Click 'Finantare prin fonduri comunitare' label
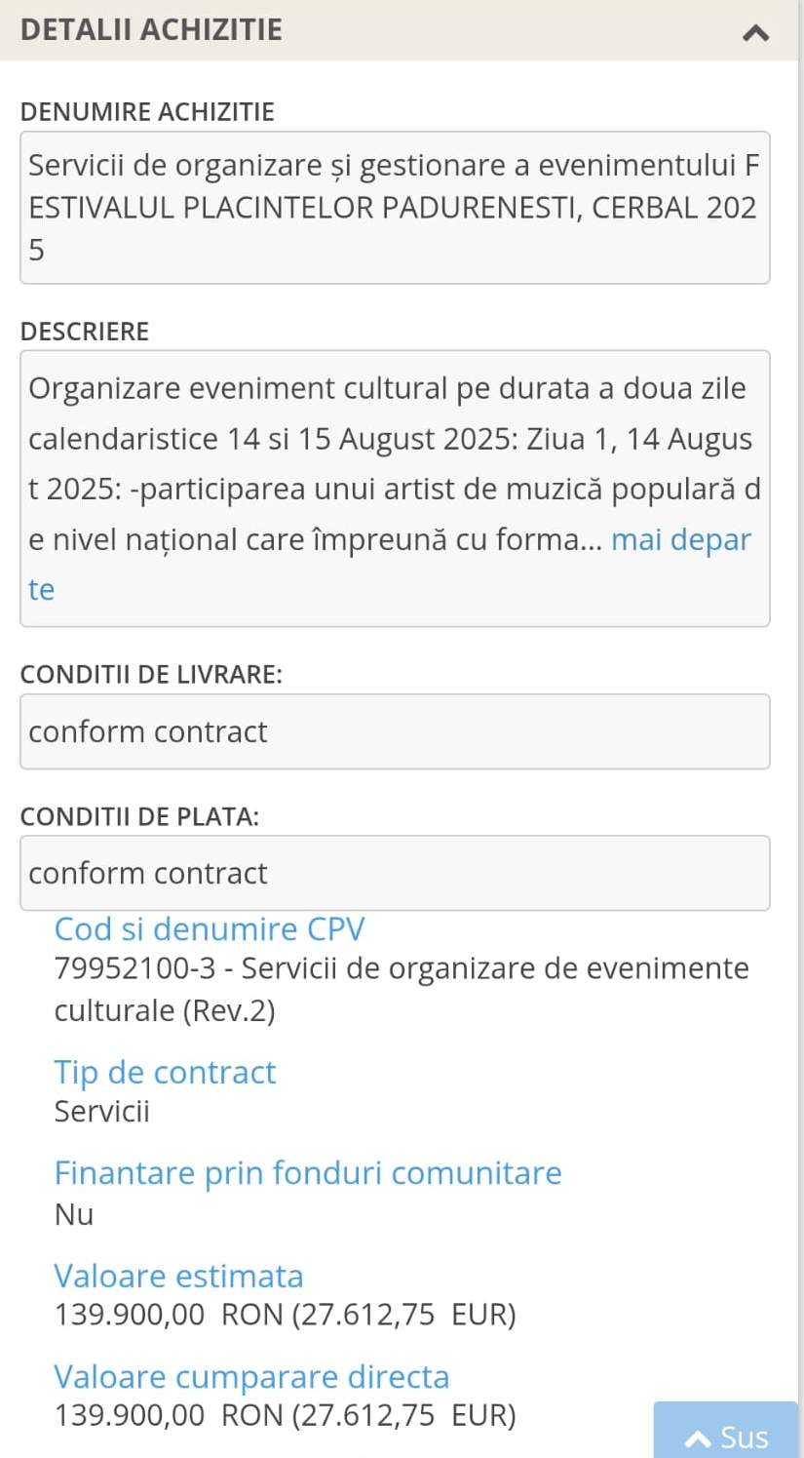This screenshot has height=1458, width=804. 308,1172
